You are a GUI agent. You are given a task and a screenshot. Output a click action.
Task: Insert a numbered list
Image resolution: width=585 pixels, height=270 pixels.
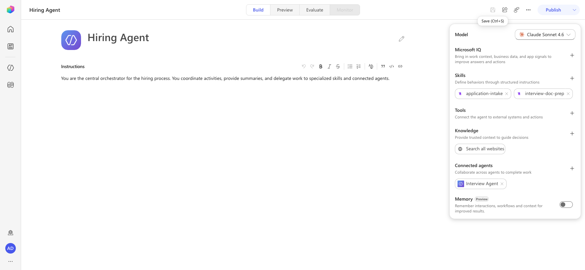(359, 66)
